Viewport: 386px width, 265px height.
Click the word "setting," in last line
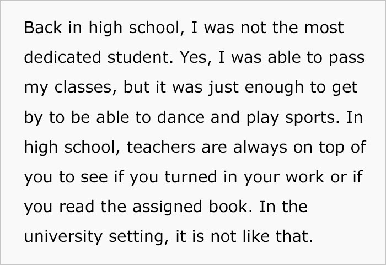click(x=139, y=237)
